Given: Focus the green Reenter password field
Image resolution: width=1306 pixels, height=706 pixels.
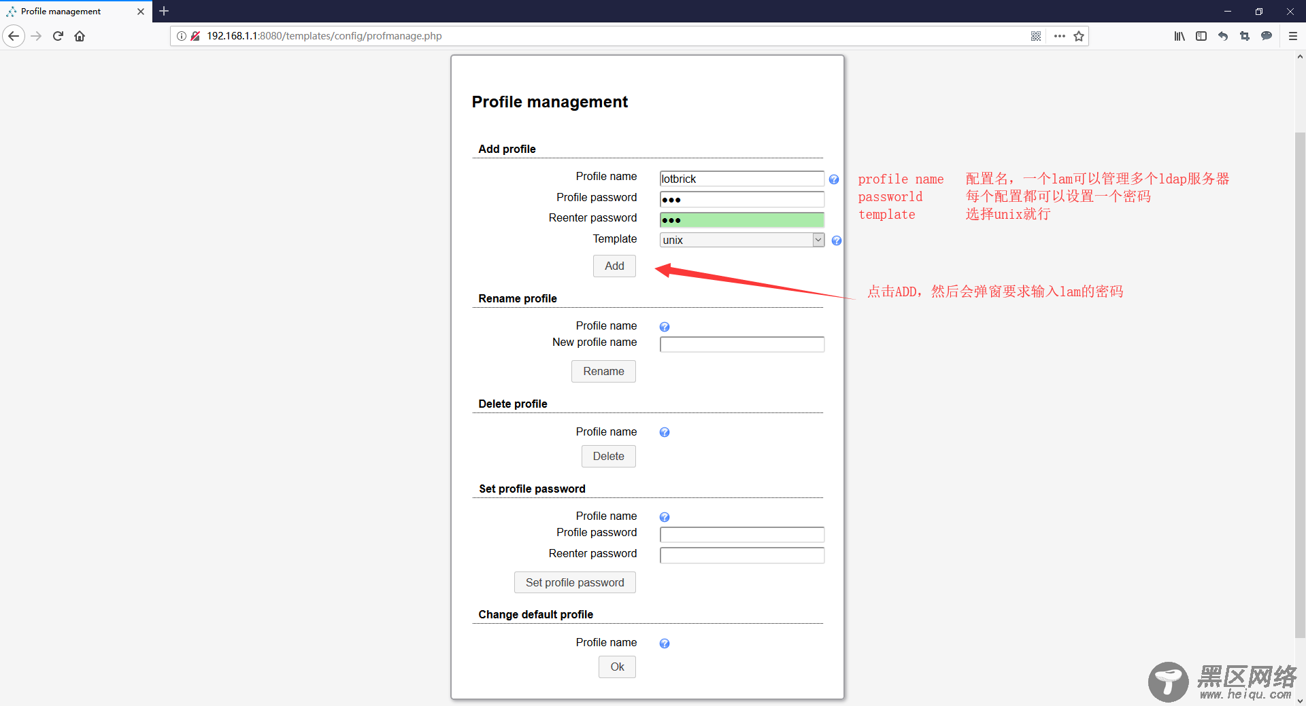Looking at the screenshot, I should coord(742,219).
